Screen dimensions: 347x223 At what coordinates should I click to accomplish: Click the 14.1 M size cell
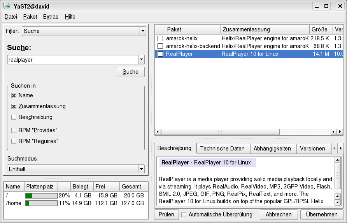tap(321, 54)
